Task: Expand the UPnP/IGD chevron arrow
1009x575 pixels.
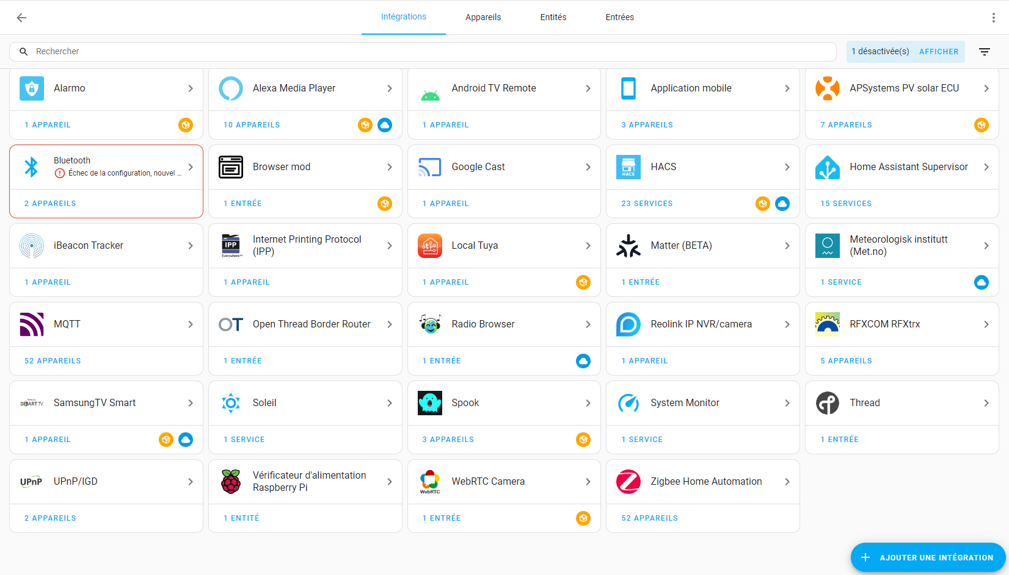Action: [x=191, y=482]
